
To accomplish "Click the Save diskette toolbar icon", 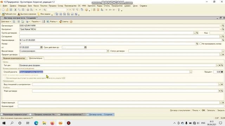I will coord(11,10).
